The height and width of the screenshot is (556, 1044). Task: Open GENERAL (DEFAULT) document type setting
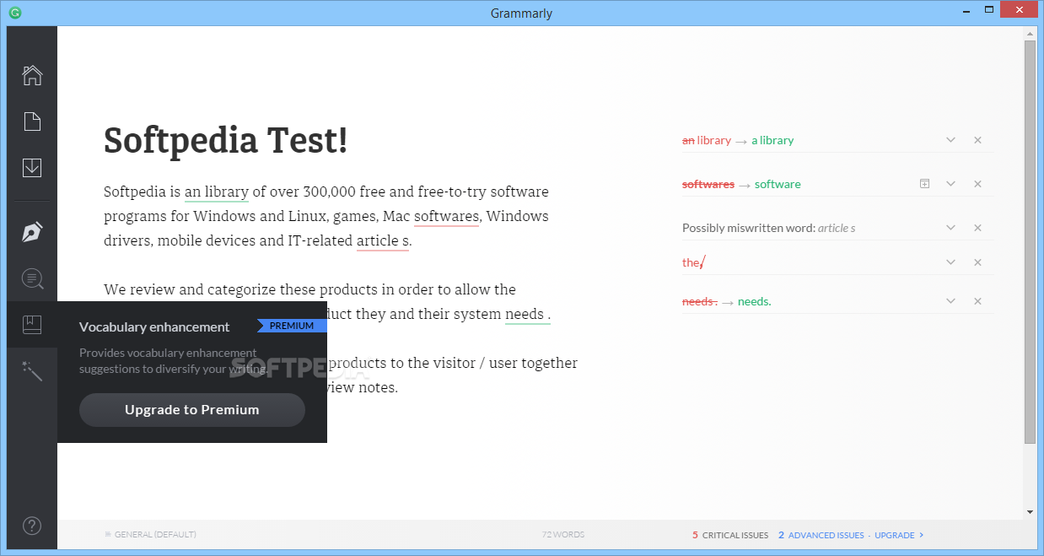click(x=150, y=535)
